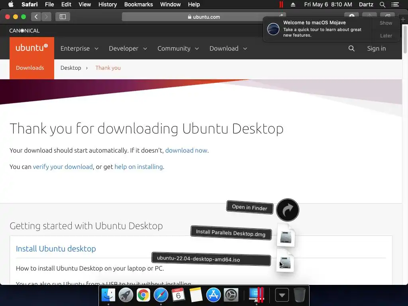This screenshot has height=306, width=408.
Task: Click the Parallels icon in menu bar
Action: pyautogui.click(x=281, y=4)
